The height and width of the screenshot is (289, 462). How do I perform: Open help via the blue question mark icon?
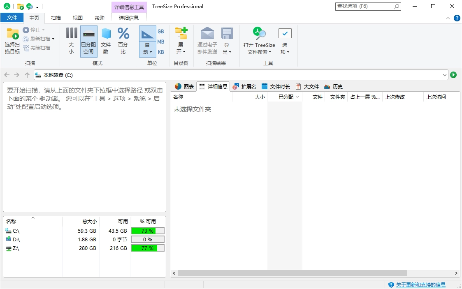(457, 18)
